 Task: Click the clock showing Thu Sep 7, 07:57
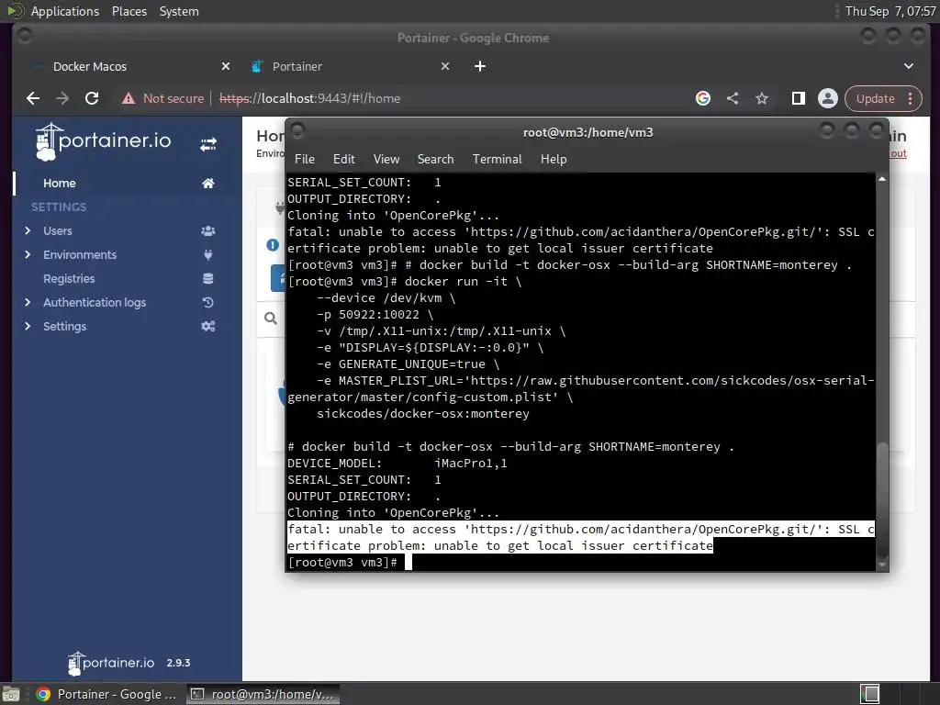coord(890,11)
